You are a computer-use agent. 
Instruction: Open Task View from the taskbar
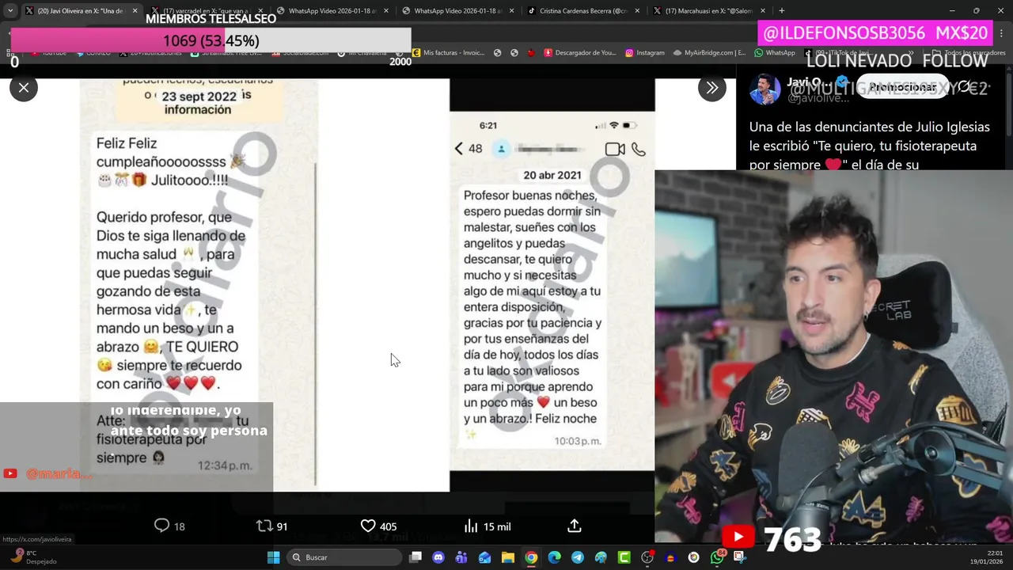[x=415, y=557]
